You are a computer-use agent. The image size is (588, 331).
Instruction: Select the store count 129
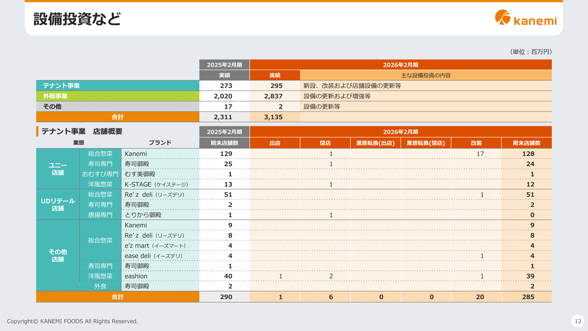tap(226, 154)
